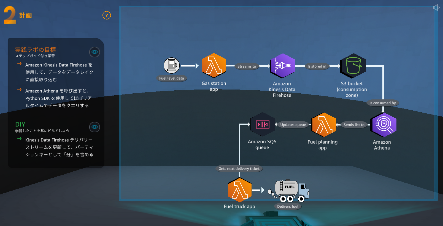Click the objective about ingesting data with Firehose
Image resolution: width=443 pixels, height=226 pixels.
[59, 72]
